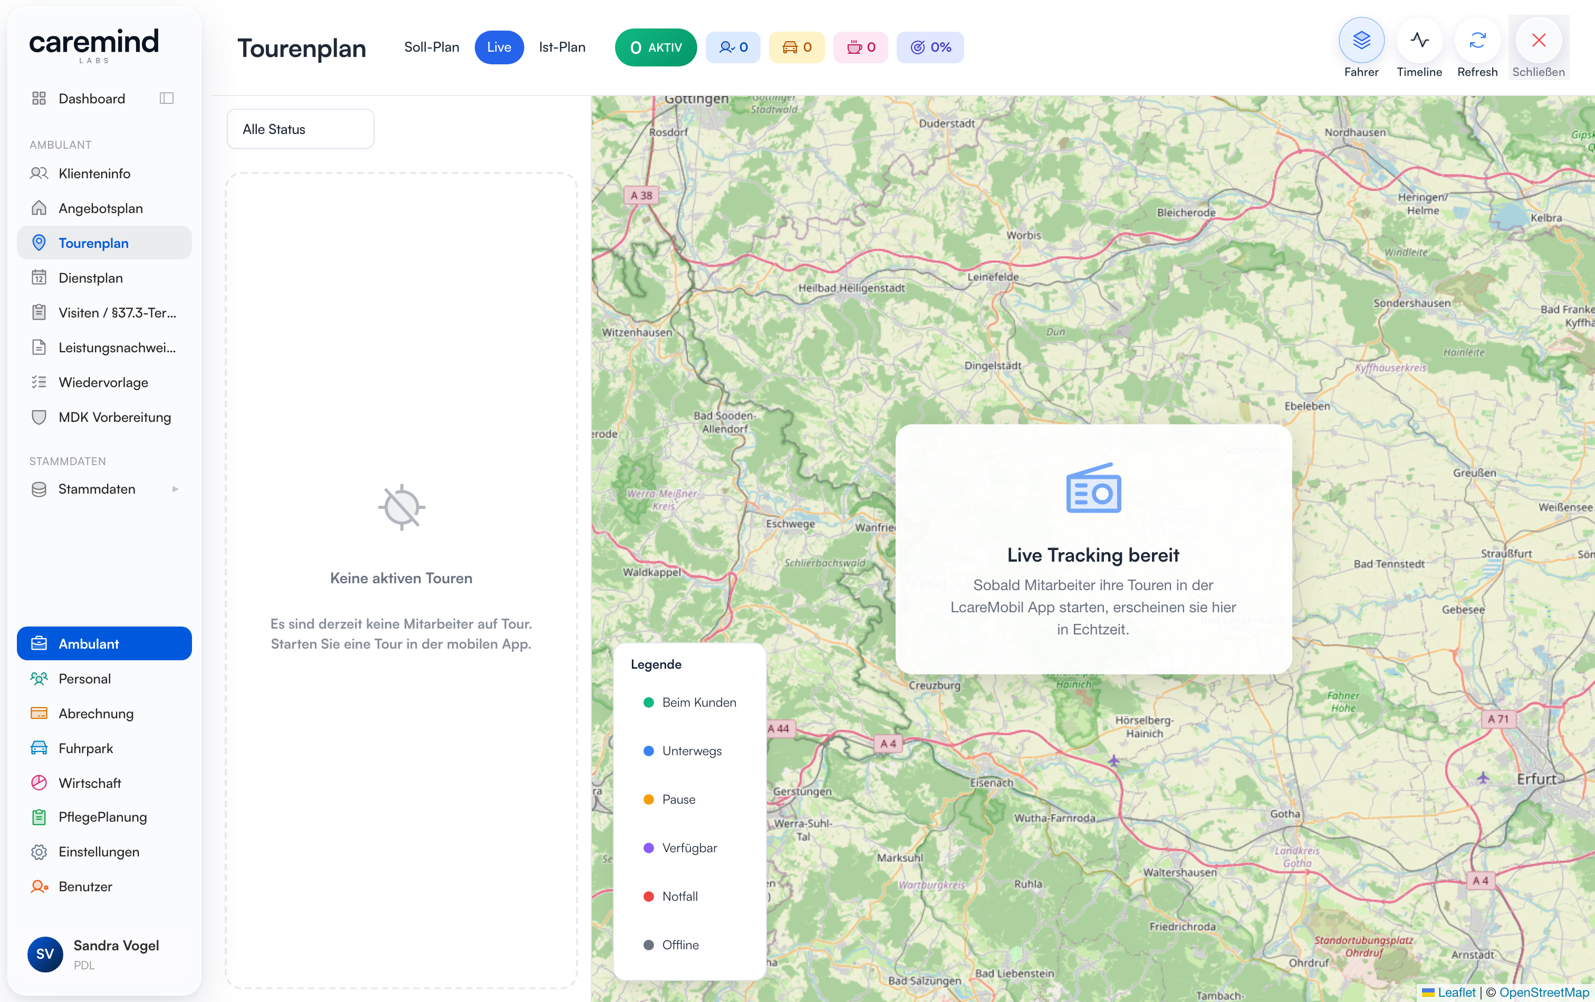Click the orange vehicle count badge

[x=796, y=47]
